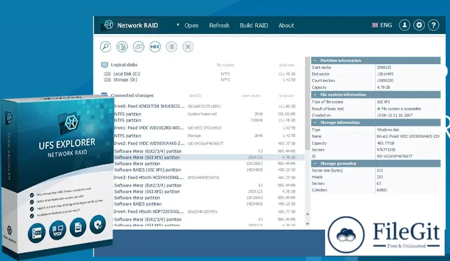Click the scroll down arrow of storage list
Viewport: 450px width, 261px height.
pos(307,223)
